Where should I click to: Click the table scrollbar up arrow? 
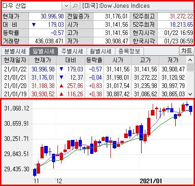click(x=190, y=60)
